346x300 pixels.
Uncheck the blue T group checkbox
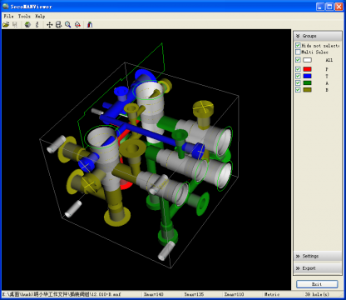(298, 76)
